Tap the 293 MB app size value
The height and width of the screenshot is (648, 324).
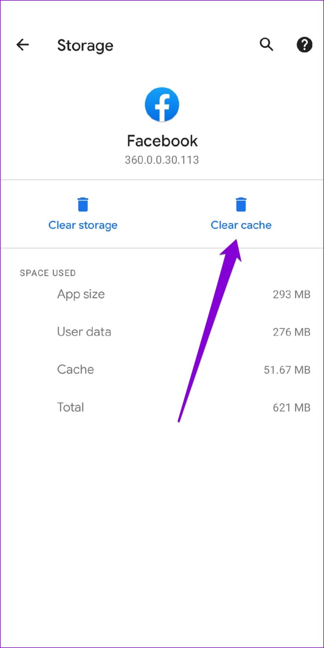click(x=291, y=294)
